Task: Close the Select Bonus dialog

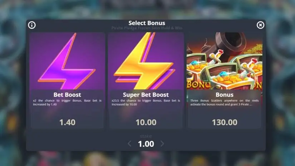Action: point(260,25)
